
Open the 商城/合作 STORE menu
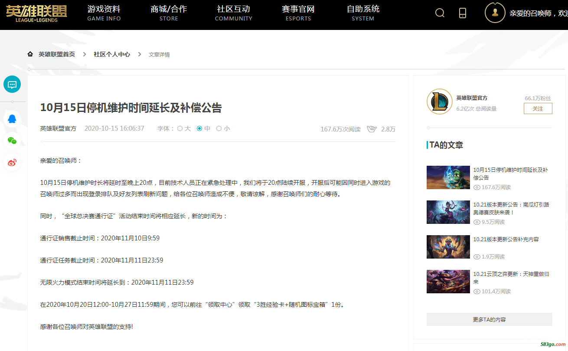(169, 13)
